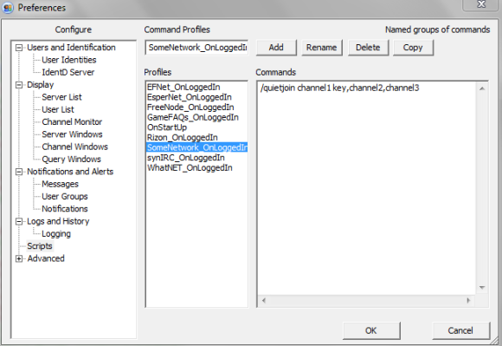The width and height of the screenshot is (502, 346).
Task: Open Channel Windows settings
Action: pos(75,147)
